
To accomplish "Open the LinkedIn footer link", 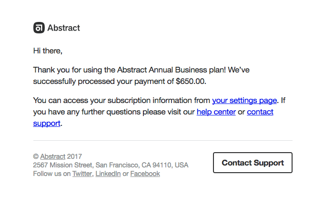I will [108, 174].
